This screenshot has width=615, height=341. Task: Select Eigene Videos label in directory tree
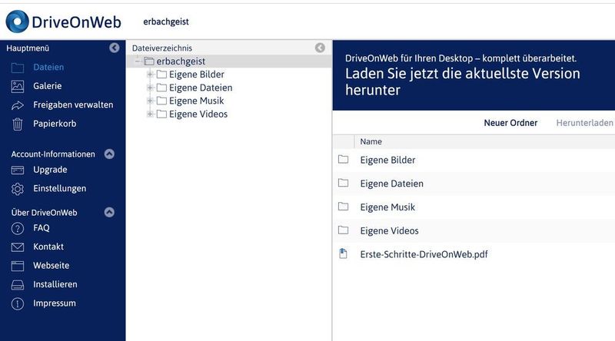[198, 114]
